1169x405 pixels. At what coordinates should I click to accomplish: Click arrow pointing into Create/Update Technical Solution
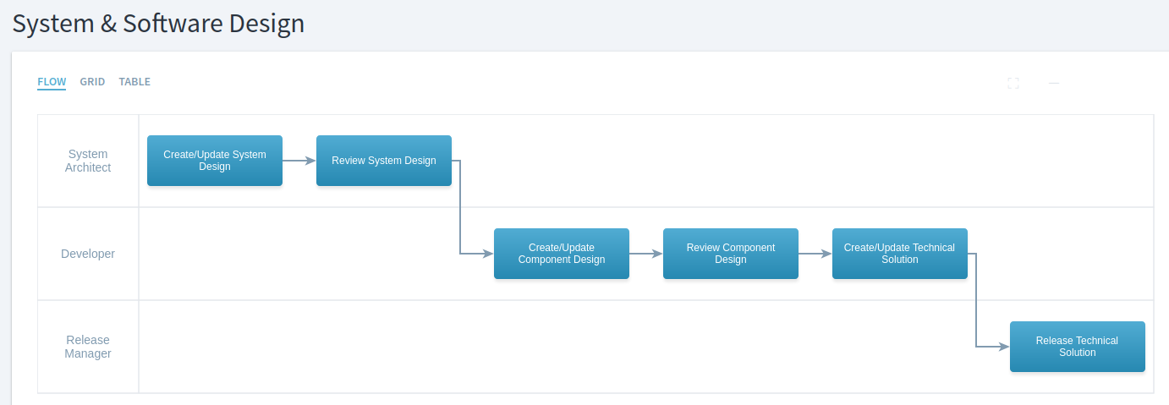(x=815, y=253)
